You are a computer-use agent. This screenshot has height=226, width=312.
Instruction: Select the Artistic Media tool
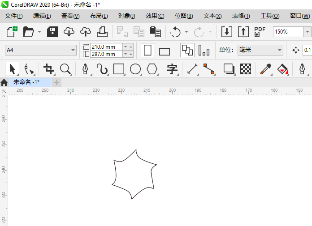102,69
